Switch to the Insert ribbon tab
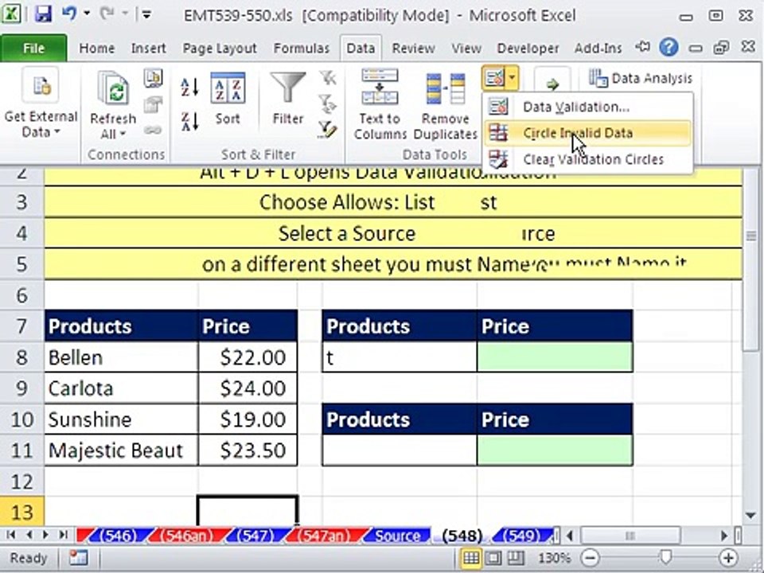Viewport: 764px width, 573px height. (148, 49)
